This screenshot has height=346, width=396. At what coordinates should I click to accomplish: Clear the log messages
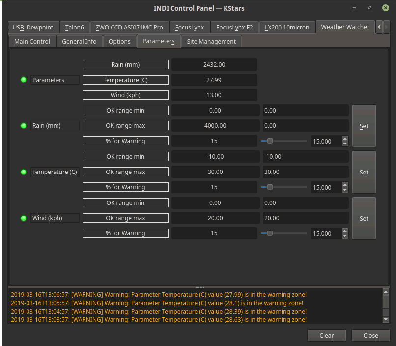pos(327,335)
